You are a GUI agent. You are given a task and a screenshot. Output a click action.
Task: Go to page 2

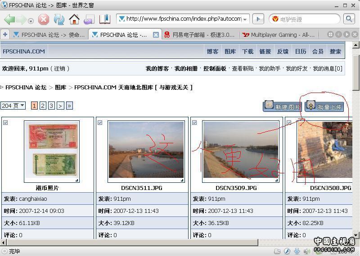[43, 106]
